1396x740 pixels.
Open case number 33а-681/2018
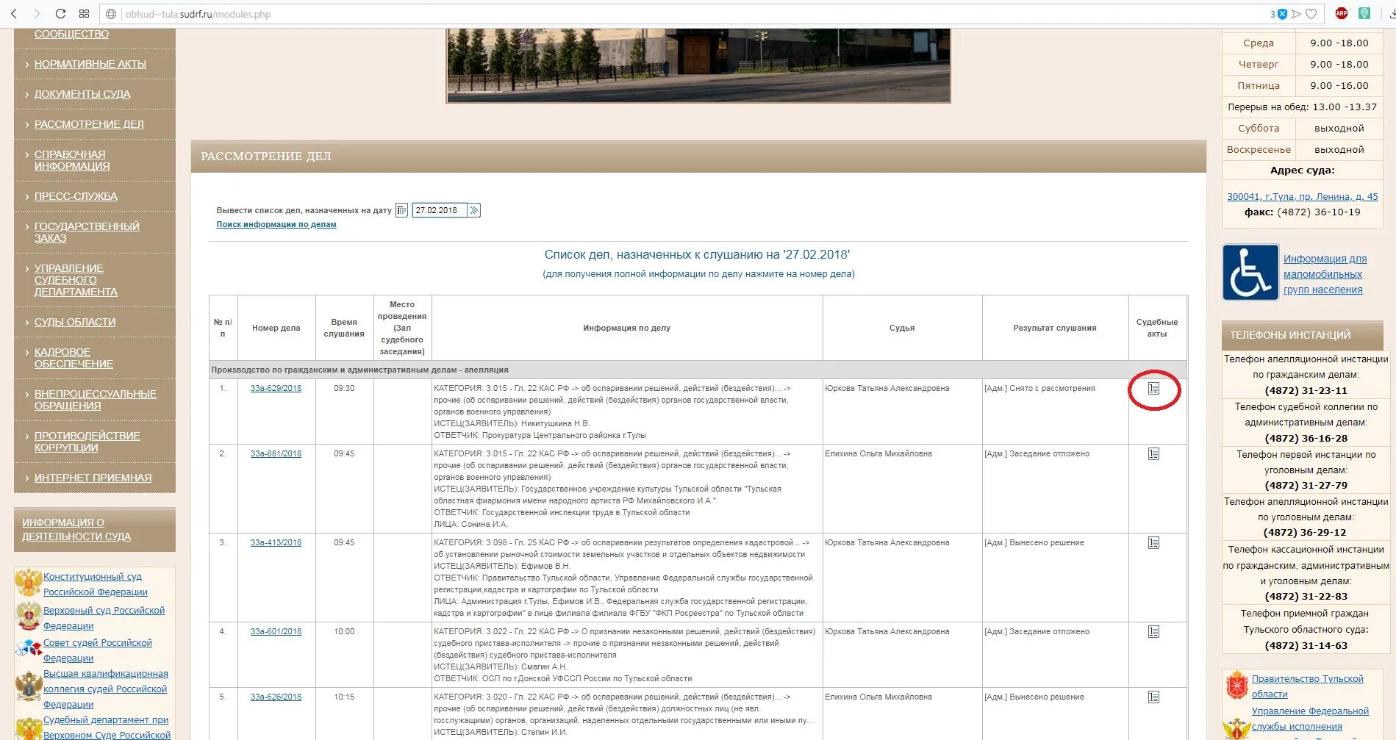(x=276, y=453)
